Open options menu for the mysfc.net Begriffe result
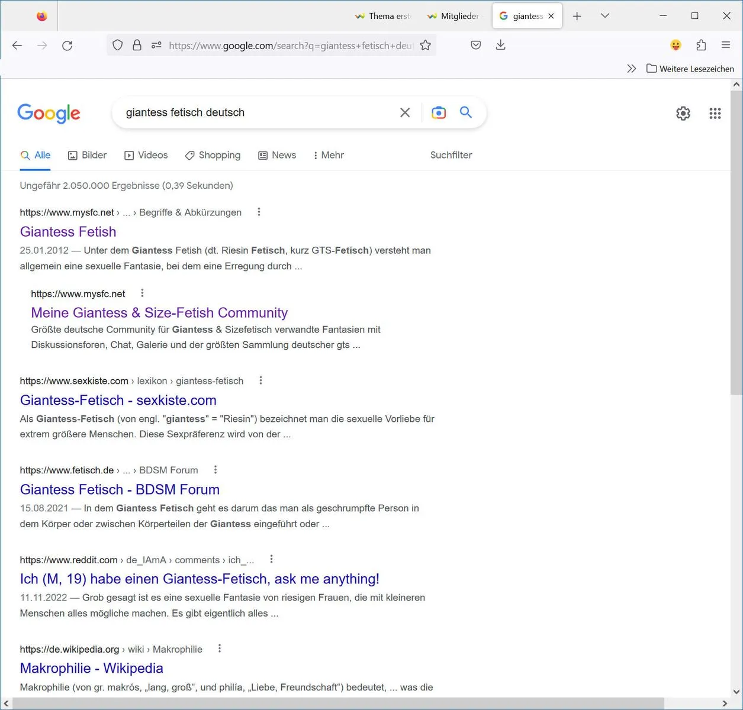743x710 pixels. click(x=259, y=212)
